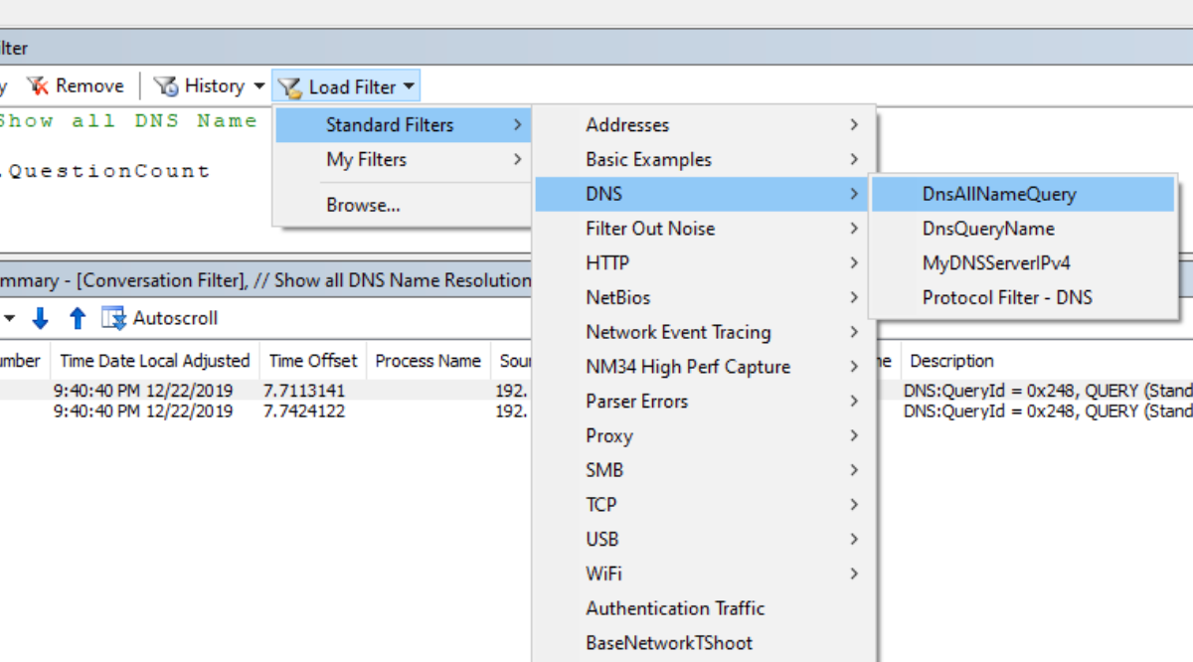Load the DnsQueryName filter
The image size is (1193, 662).
click(1023, 229)
